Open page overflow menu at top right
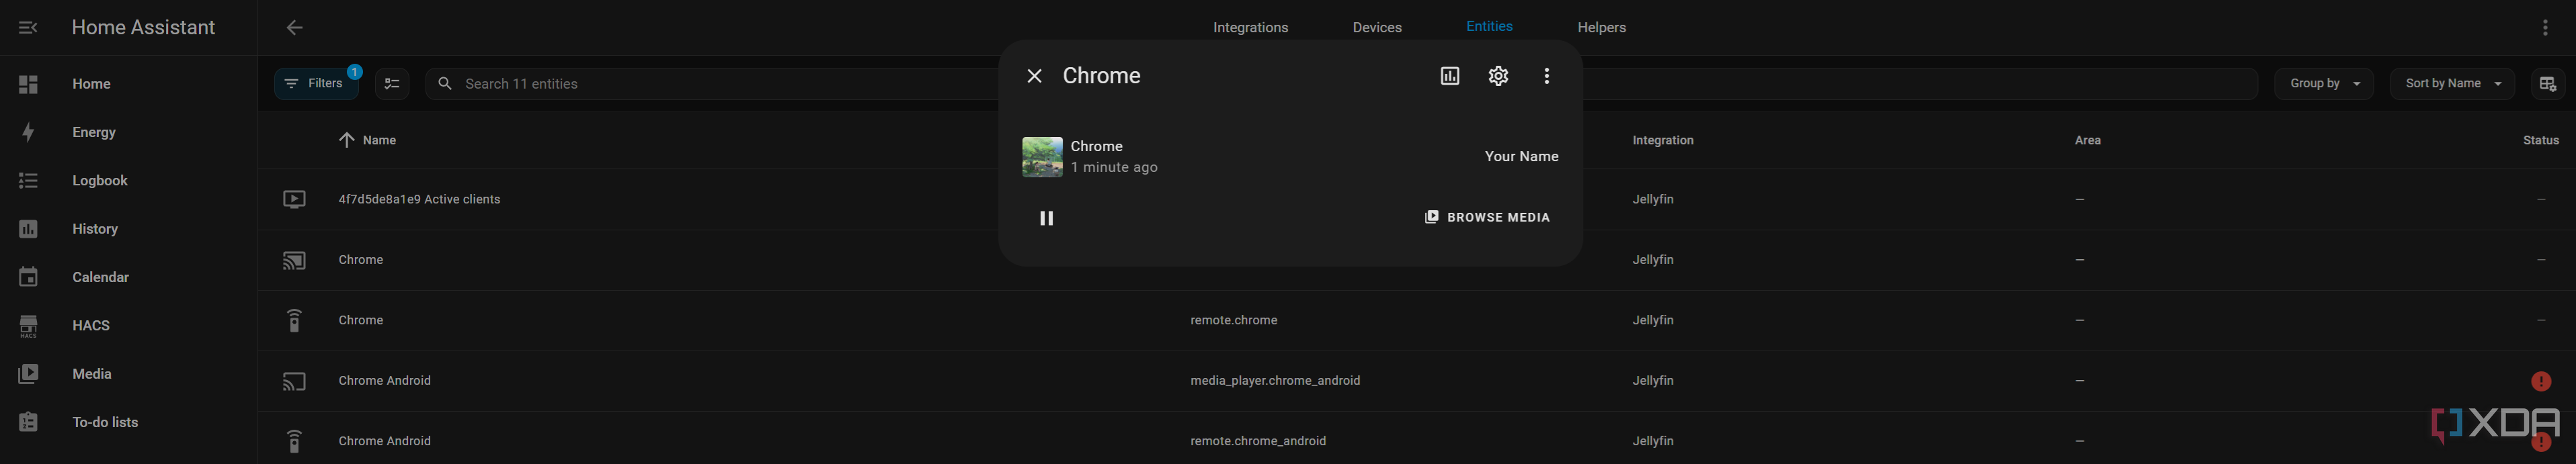This screenshot has width=2576, height=464. coord(2545,27)
